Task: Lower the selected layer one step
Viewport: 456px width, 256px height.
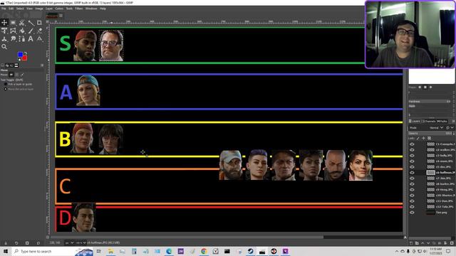Action: pyautogui.click(x=428, y=243)
